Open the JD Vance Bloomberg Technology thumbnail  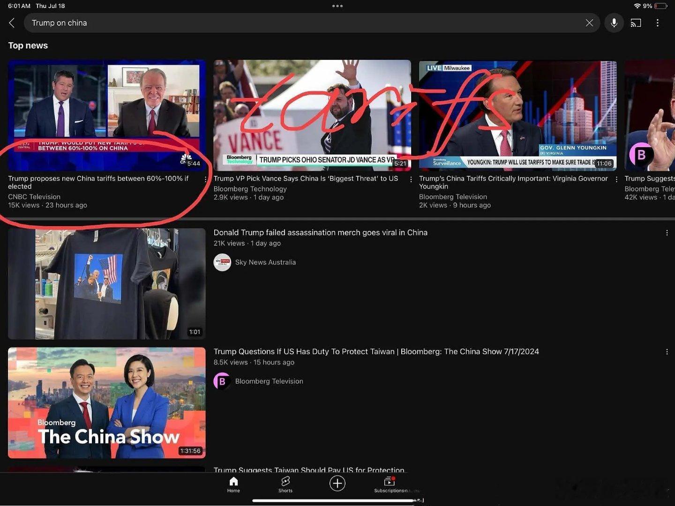point(312,115)
